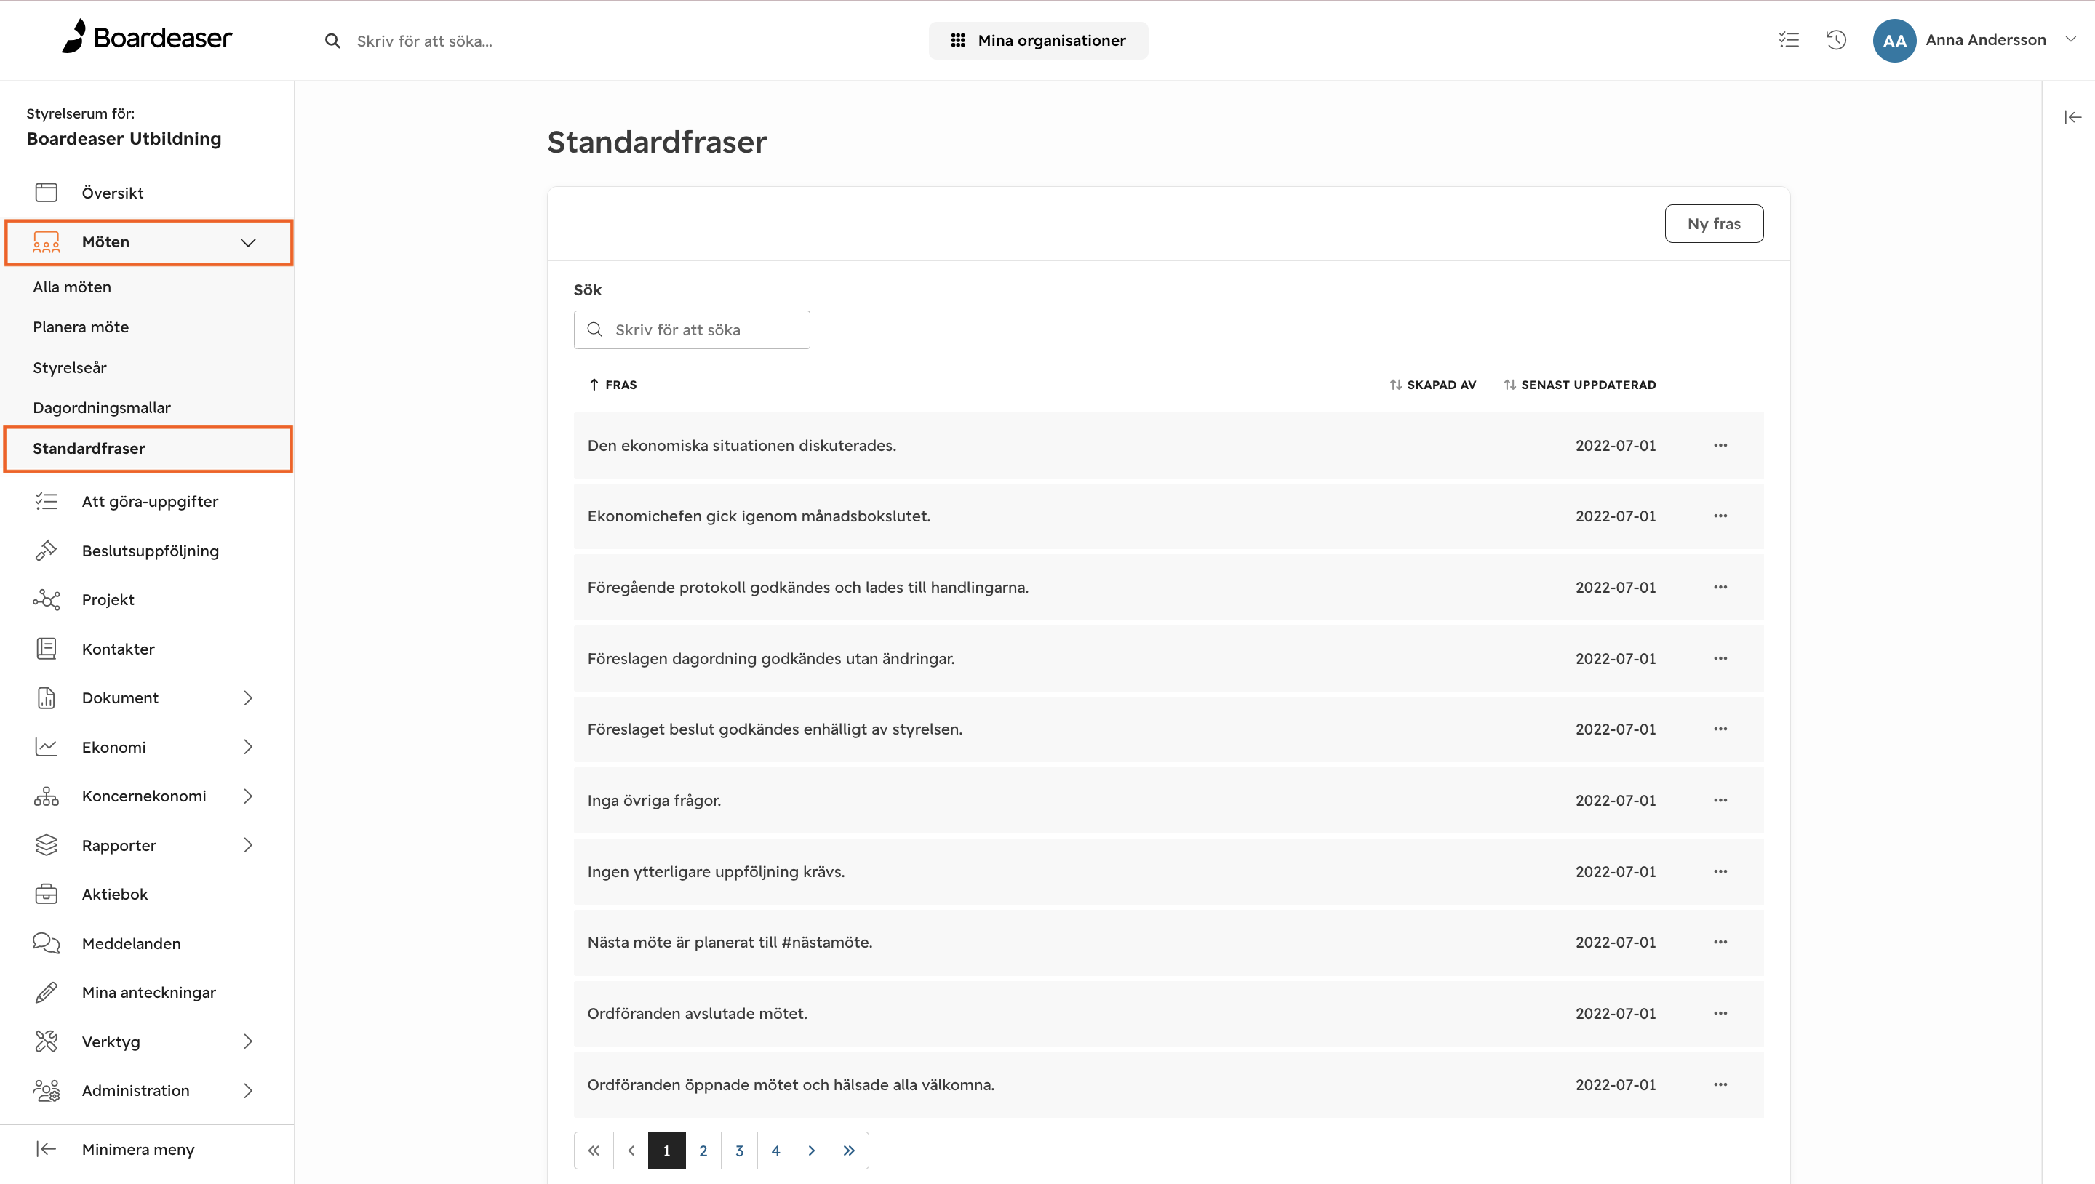Select Dagordningsmallar in the sidebar
Screen dimensions: 2095x1184
click(x=102, y=407)
